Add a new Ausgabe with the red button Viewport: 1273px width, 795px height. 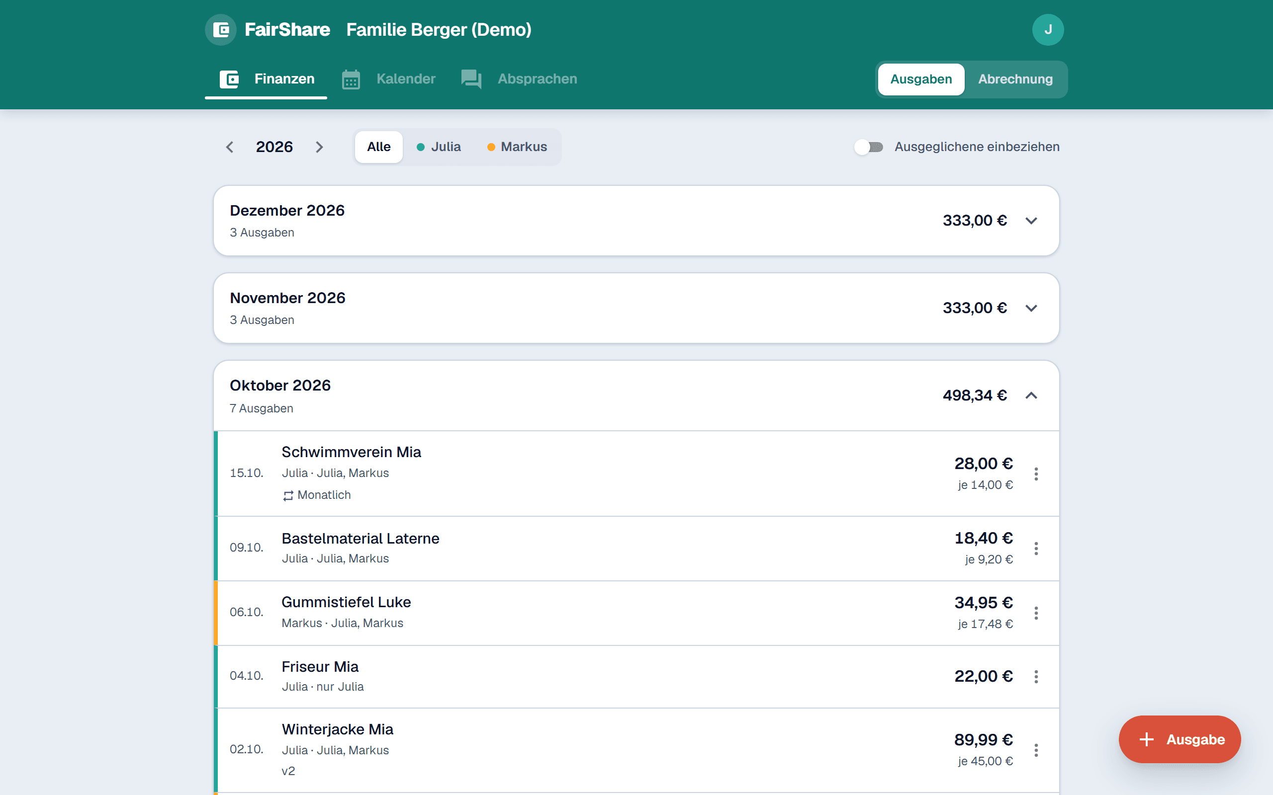[1180, 739]
